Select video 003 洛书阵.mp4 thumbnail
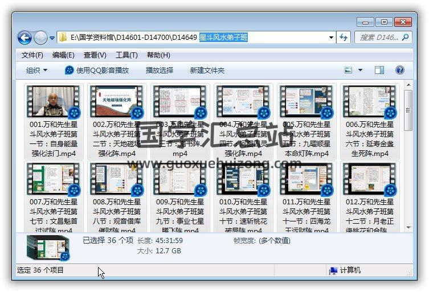This screenshot has width=429, height=292. [x=180, y=101]
